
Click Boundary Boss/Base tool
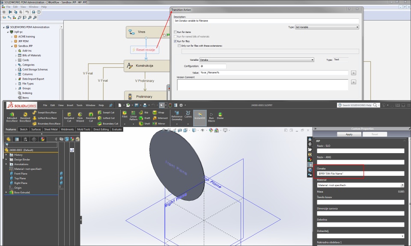(x=46, y=123)
